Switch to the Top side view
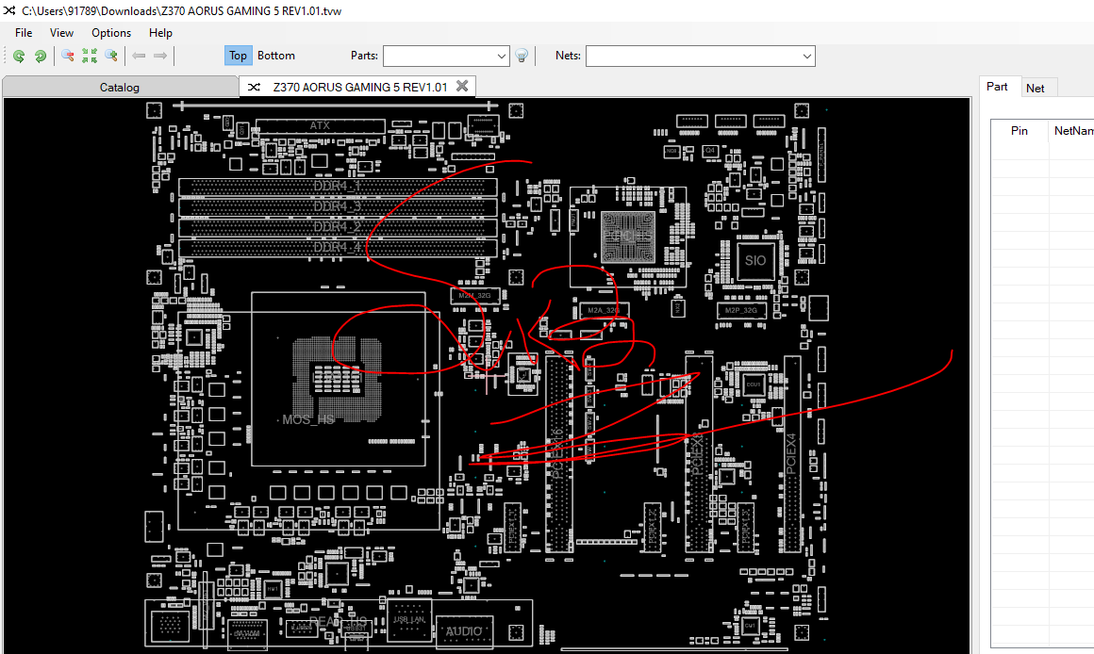The image size is (1094, 654). (x=238, y=56)
